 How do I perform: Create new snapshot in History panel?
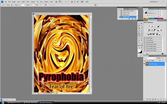(132, 19)
